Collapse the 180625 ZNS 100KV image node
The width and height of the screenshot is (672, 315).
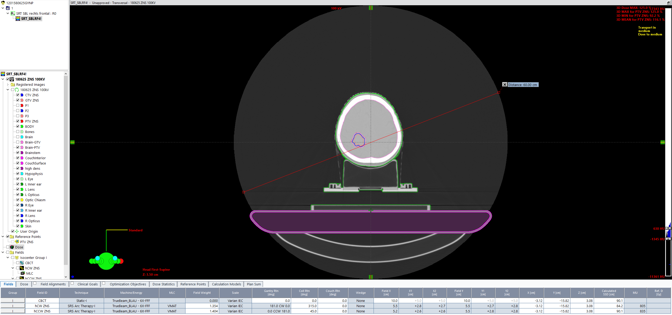click(x=3, y=79)
